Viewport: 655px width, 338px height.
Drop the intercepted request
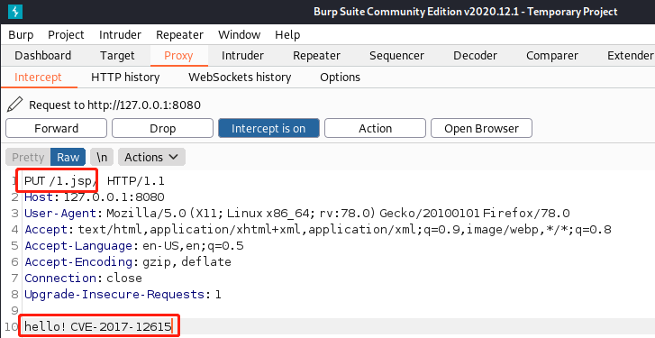162,128
